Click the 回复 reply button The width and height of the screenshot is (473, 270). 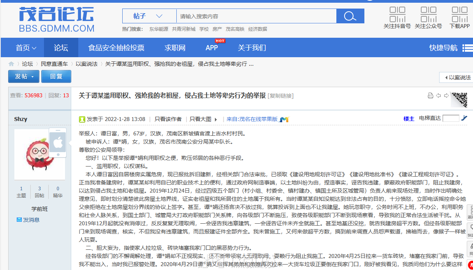click(x=56, y=77)
